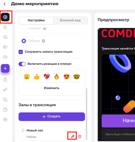Image resolution: width=135 pixels, height=142 pixels.
Task: Open the edit form sidebar icon
Action: [x=5, y=27]
